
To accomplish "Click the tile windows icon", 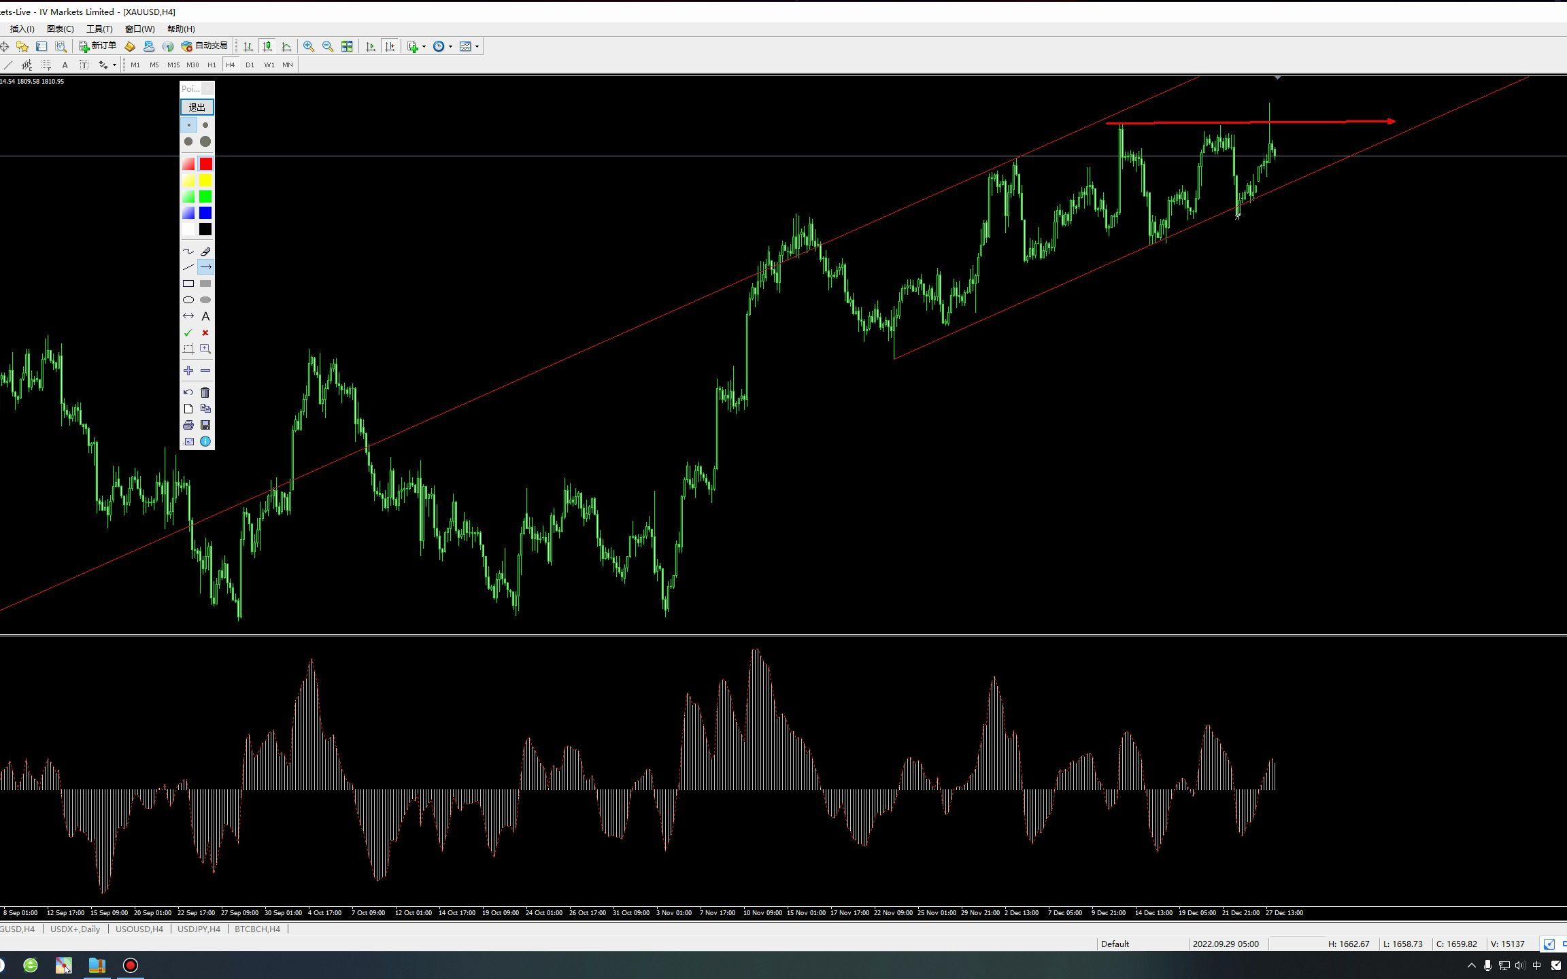I will (x=347, y=46).
